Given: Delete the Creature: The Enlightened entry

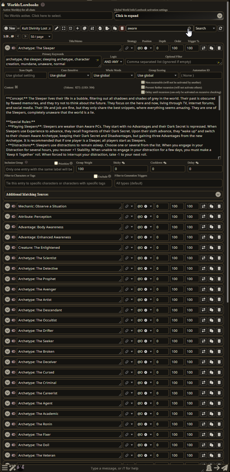Looking at the screenshot, I should (219, 248).
